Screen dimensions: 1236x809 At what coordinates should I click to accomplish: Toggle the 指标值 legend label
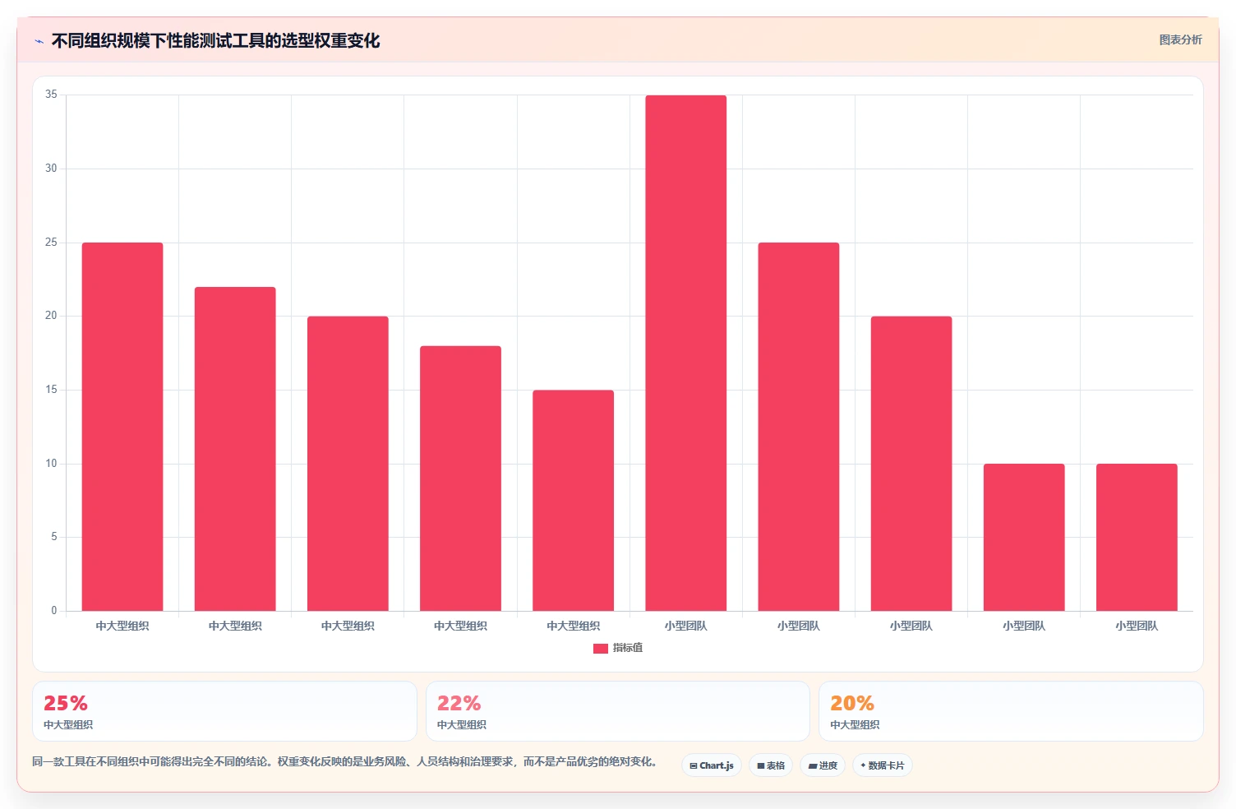point(628,648)
